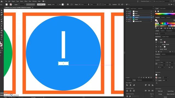Open stroke weight dropdown in Properties Appearance
This screenshot has width=175, height=98.
(168, 78)
